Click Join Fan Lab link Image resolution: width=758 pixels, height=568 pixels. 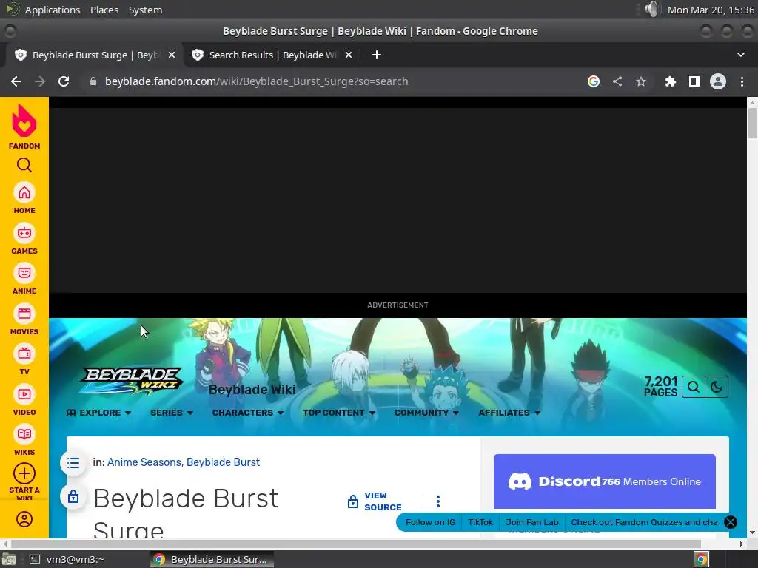531,522
